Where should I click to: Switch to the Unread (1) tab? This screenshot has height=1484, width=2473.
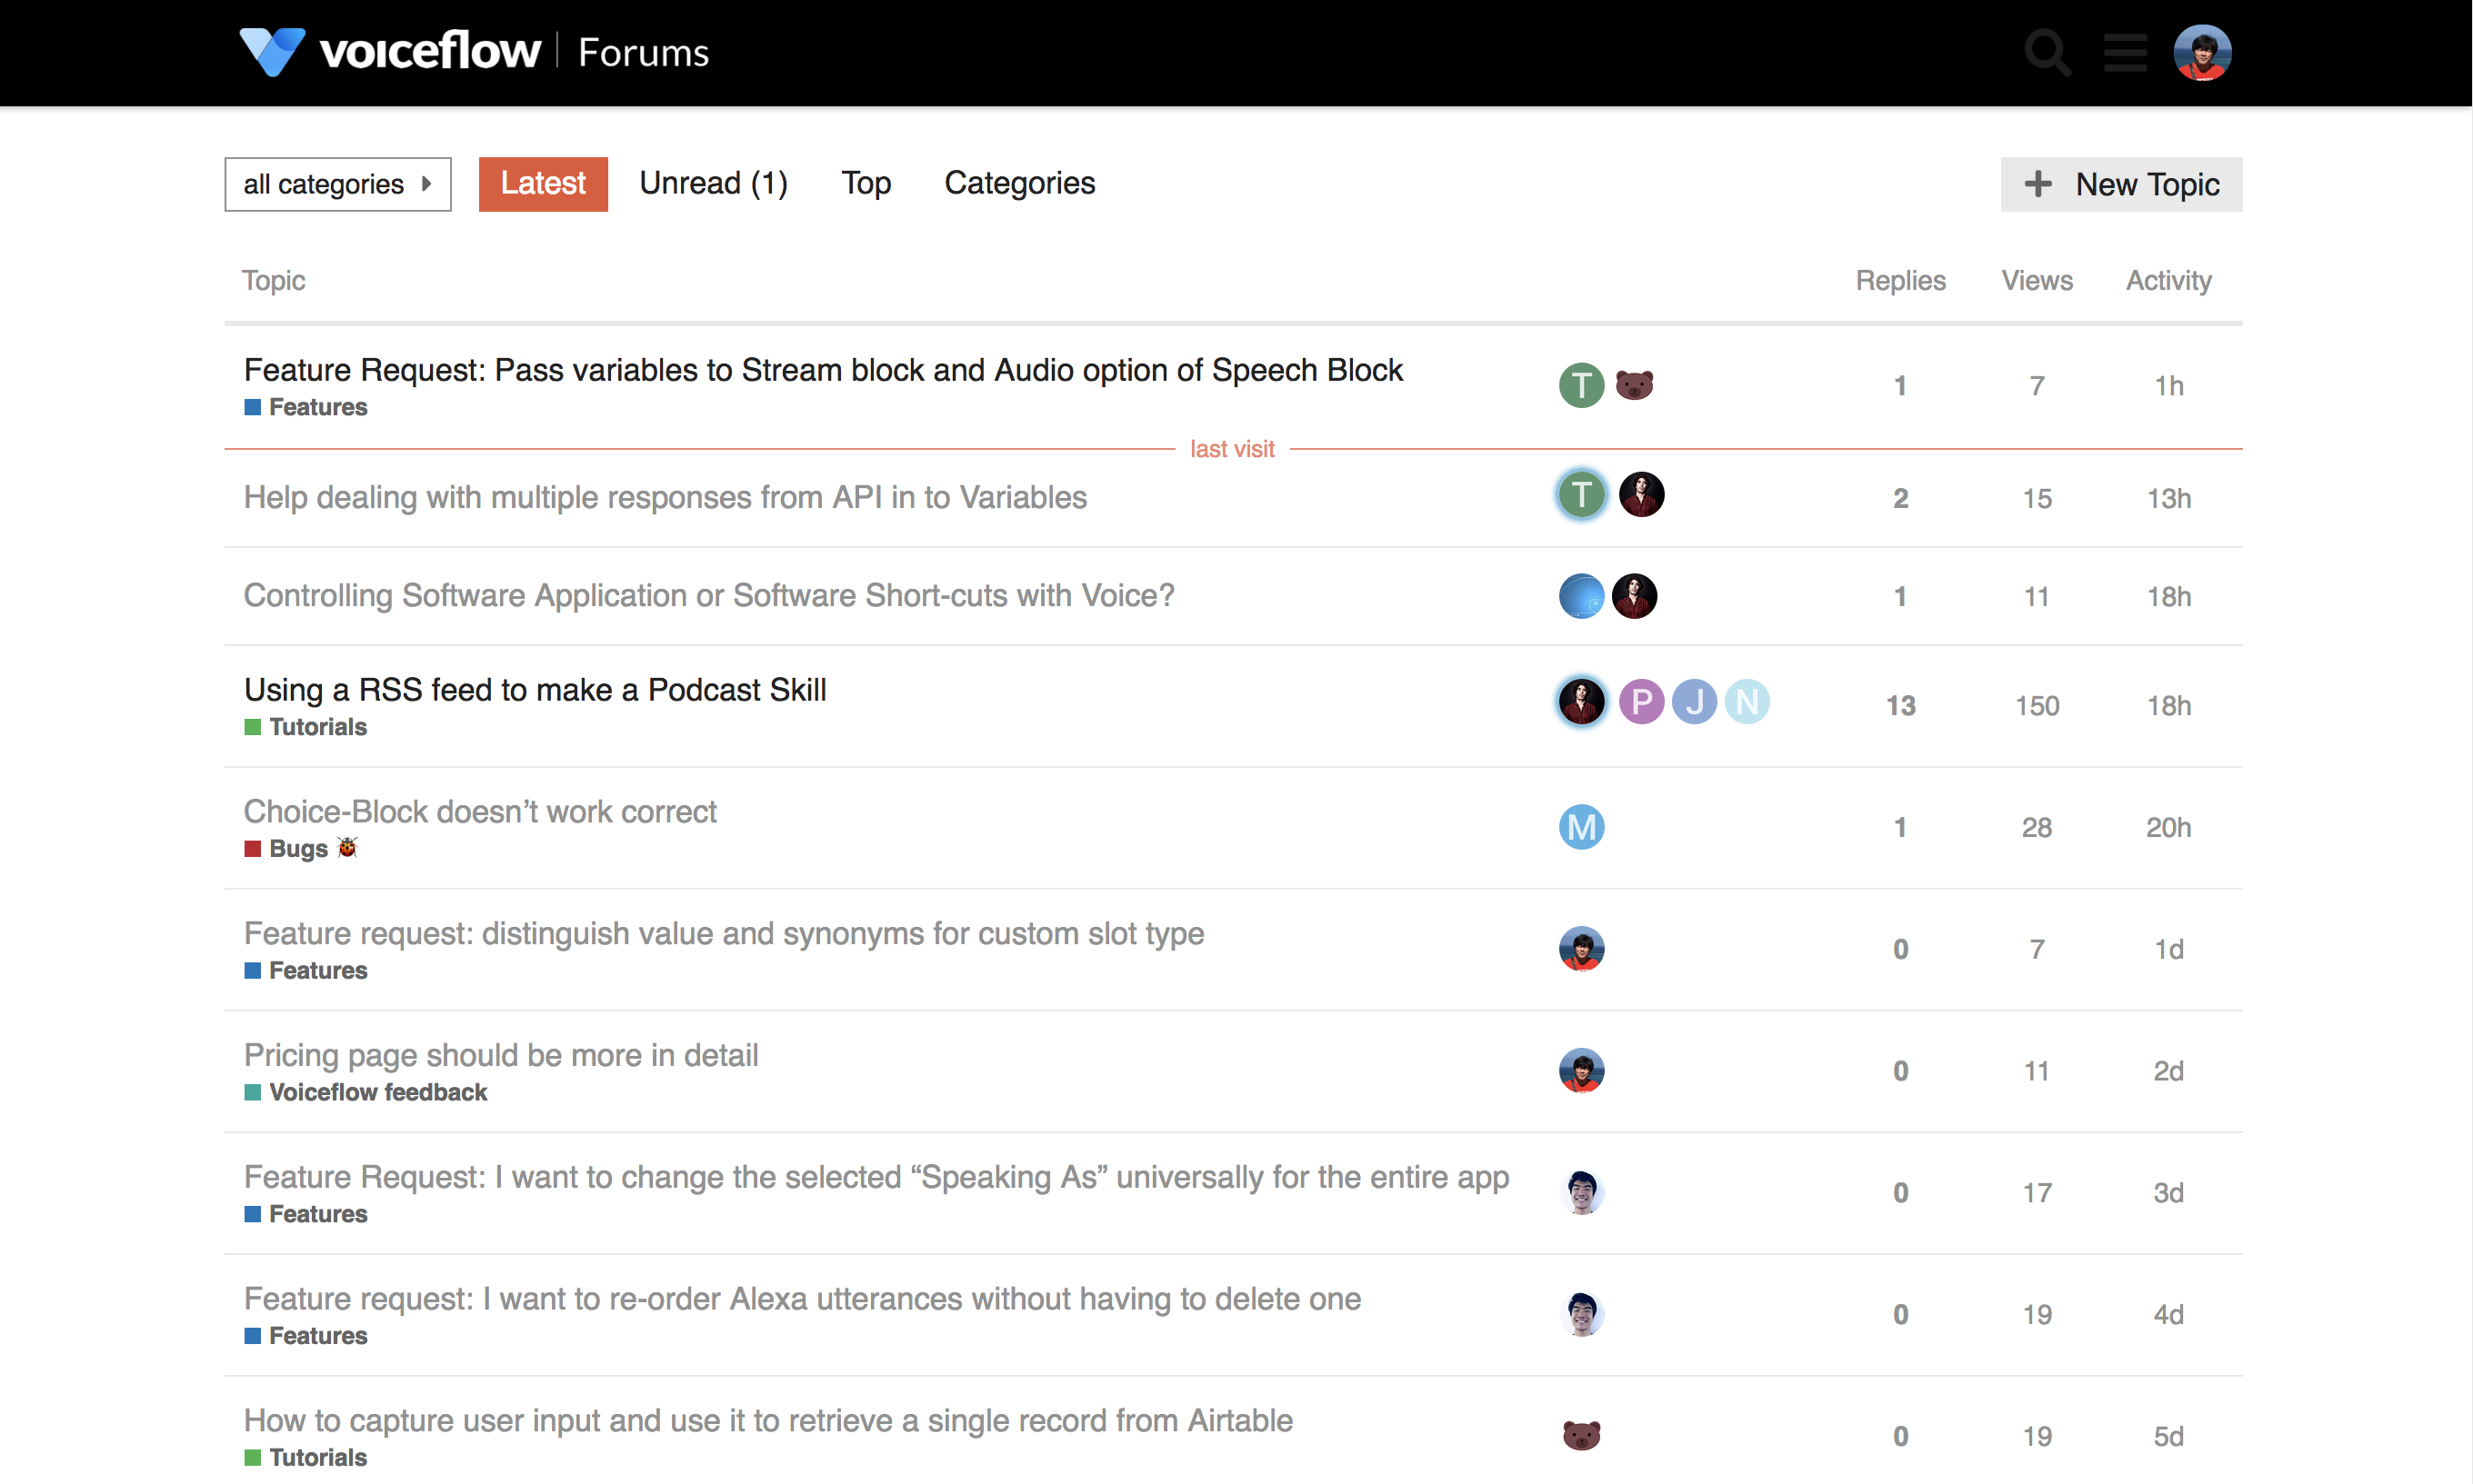coord(714,183)
